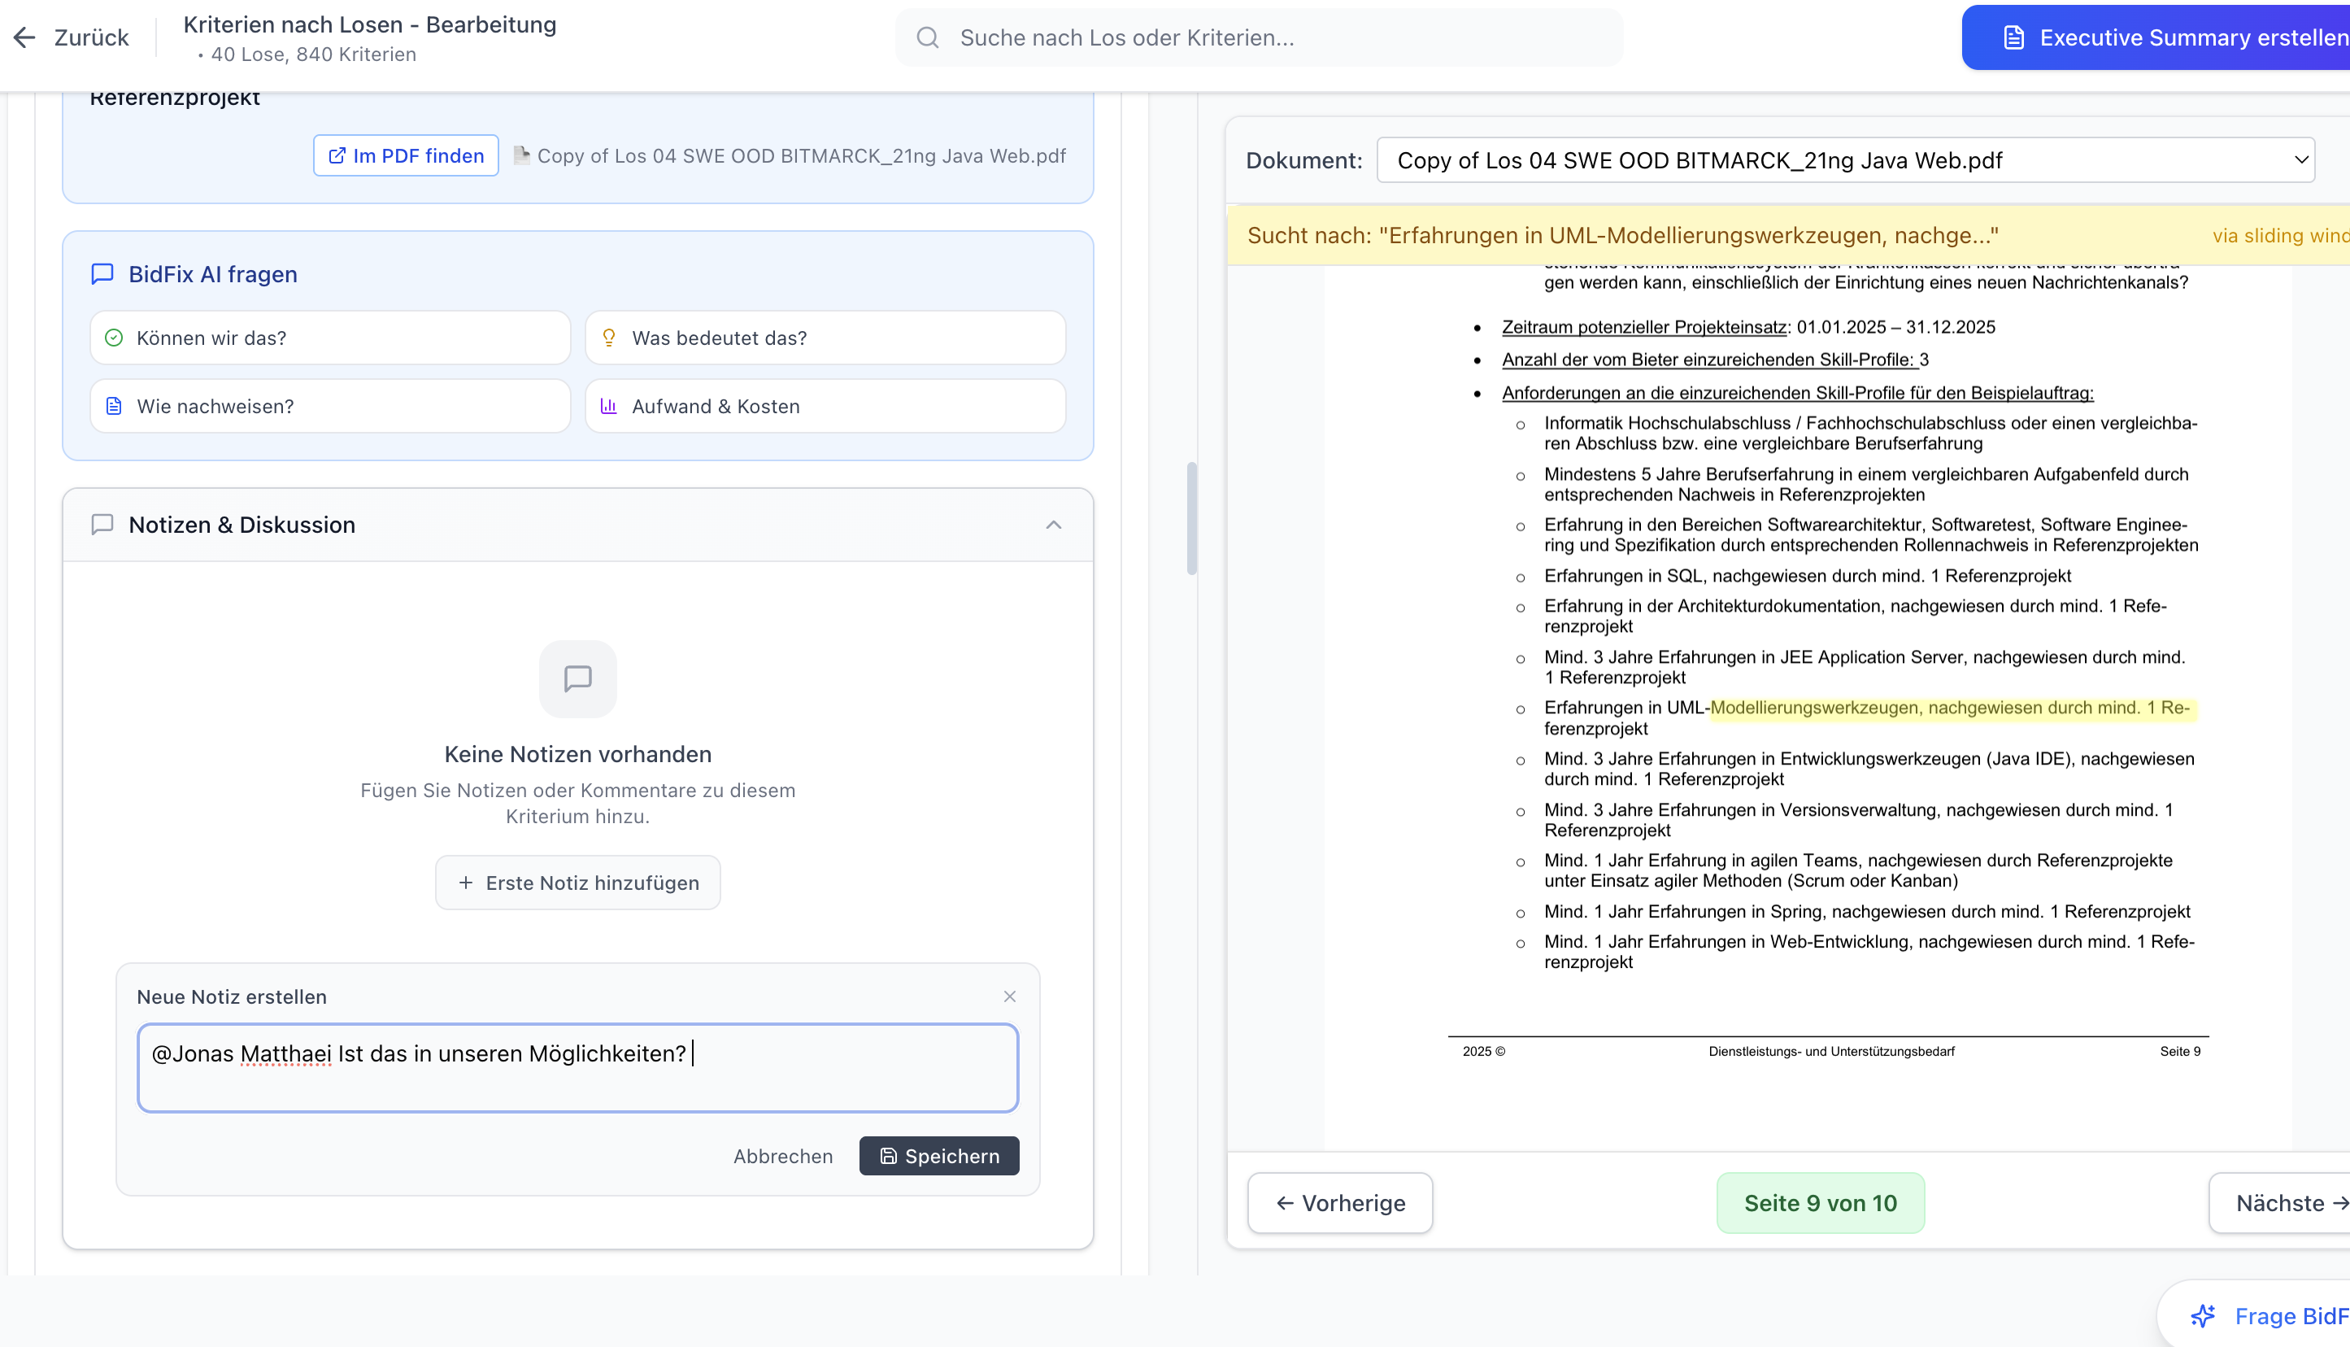This screenshot has height=1347, width=2350.
Task: Click the left panel vertical scrollbar
Action: pyautogui.click(x=1191, y=518)
